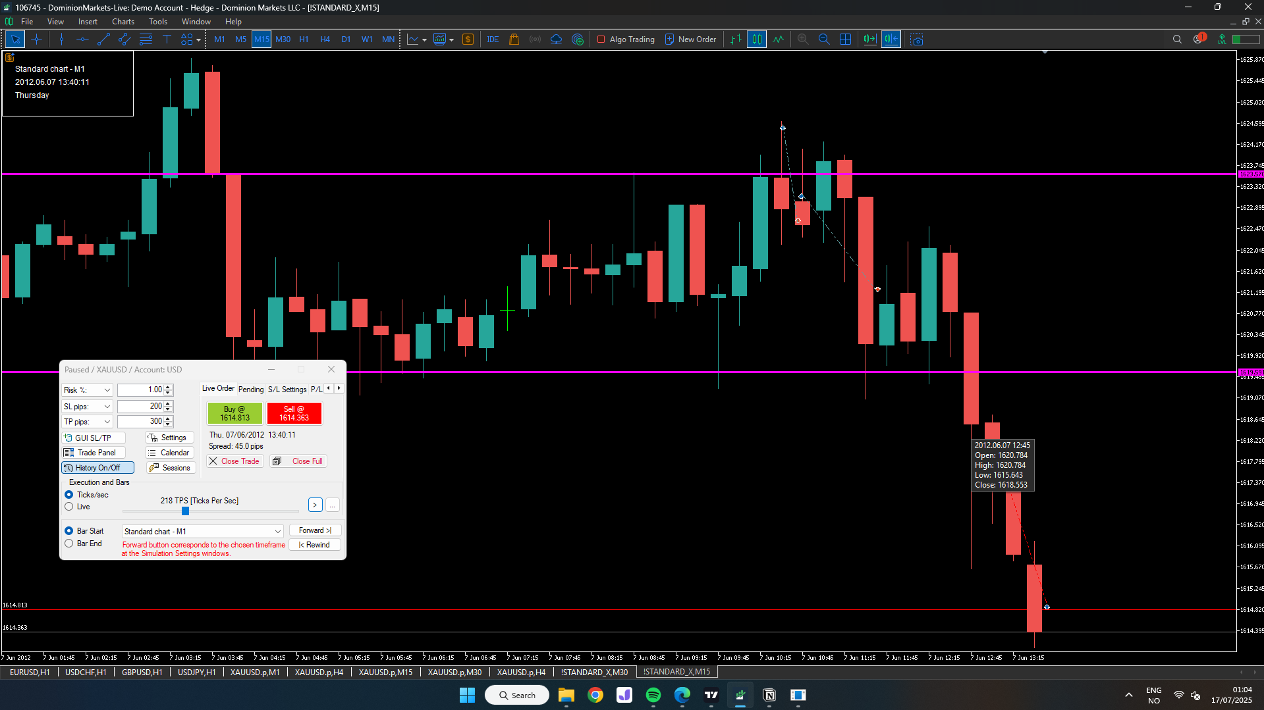Switch timeframe to M1
The width and height of the screenshot is (1264, 710).
(219, 39)
